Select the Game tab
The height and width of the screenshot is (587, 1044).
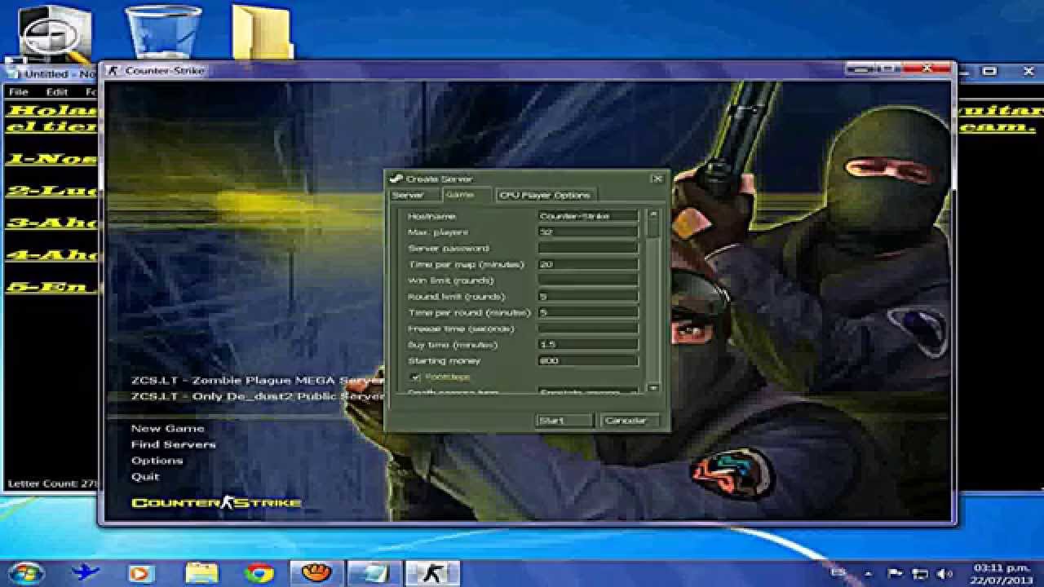467,196
